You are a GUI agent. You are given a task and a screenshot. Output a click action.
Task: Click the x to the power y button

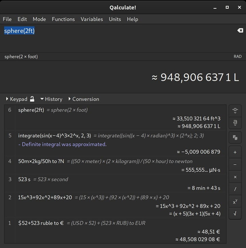pyautogui.click(x=235, y=201)
